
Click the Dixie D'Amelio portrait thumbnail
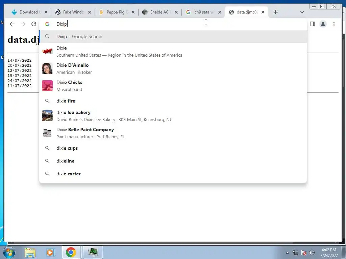pyautogui.click(x=47, y=68)
